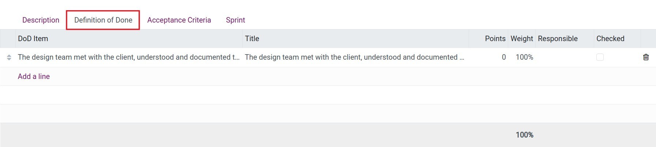Grab the row reorder handle icon
Viewport: 656px width, 147px height.
9,57
